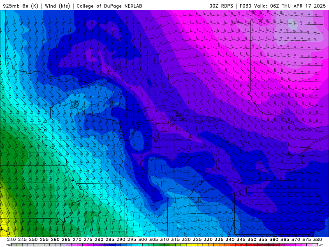329x247 pixels.
Task: Select the 335 color scale label
Action: click(219, 240)
